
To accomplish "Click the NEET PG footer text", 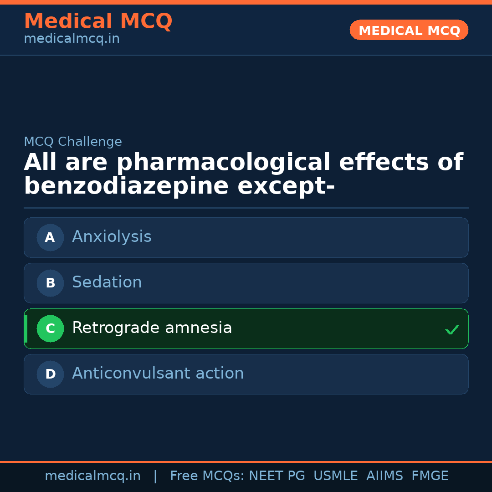I will pyautogui.click(x=277, y=476).
